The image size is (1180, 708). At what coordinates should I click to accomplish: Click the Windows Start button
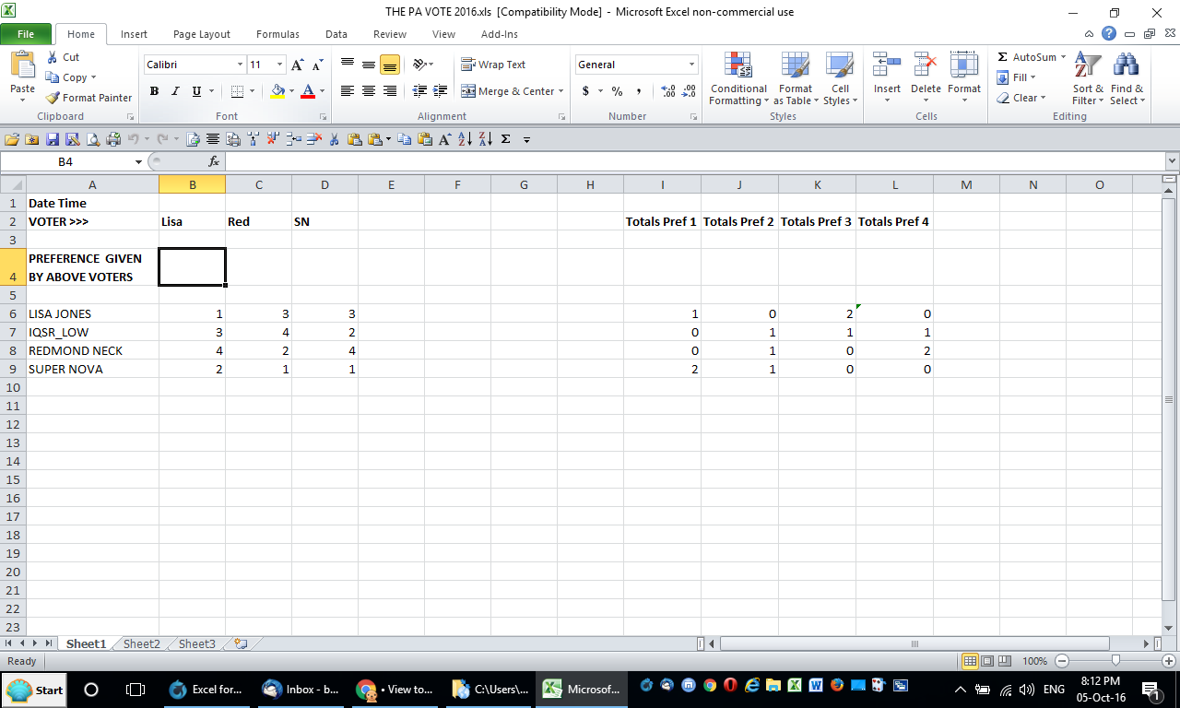point(35,690)
